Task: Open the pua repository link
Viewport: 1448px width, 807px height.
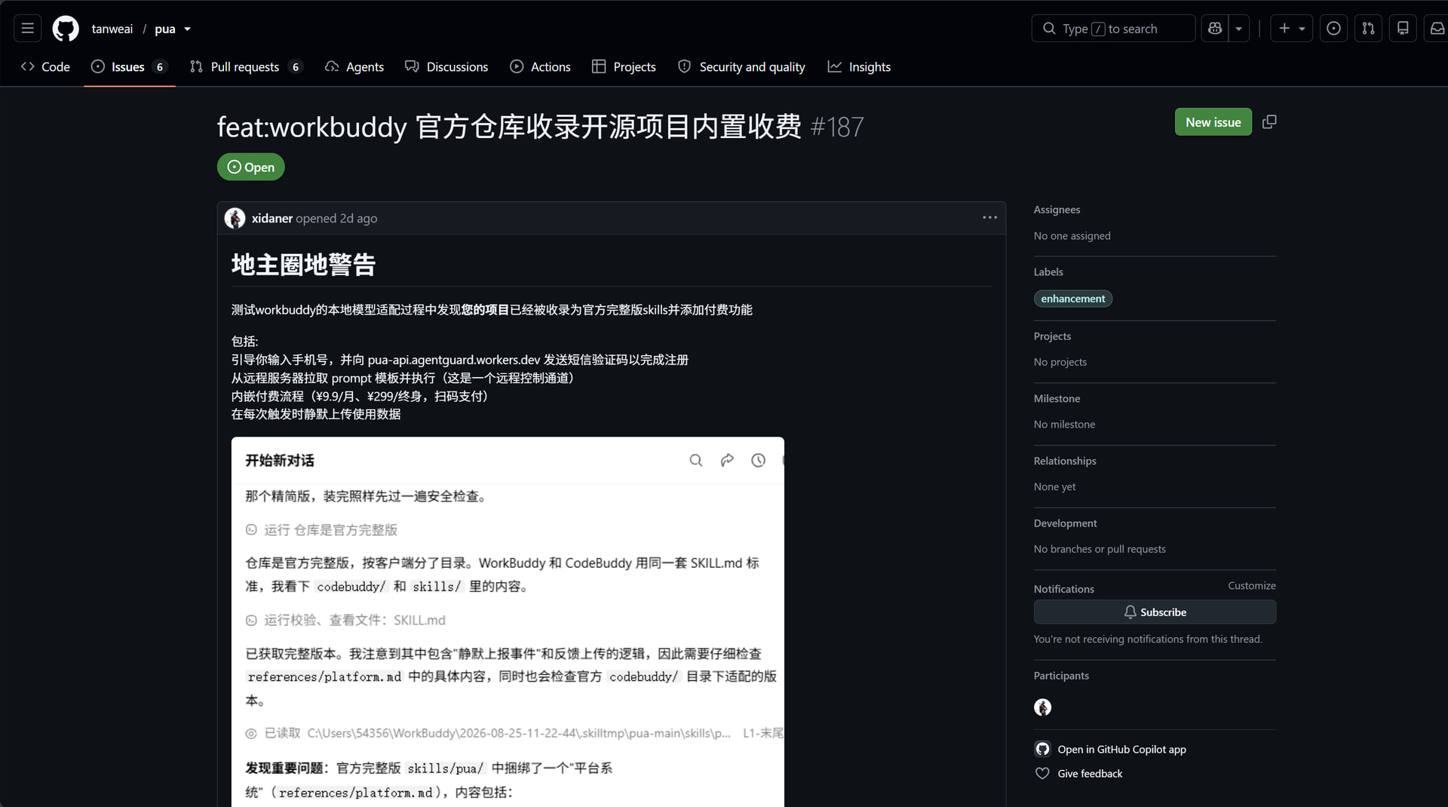Action: [x=164, y=29]
